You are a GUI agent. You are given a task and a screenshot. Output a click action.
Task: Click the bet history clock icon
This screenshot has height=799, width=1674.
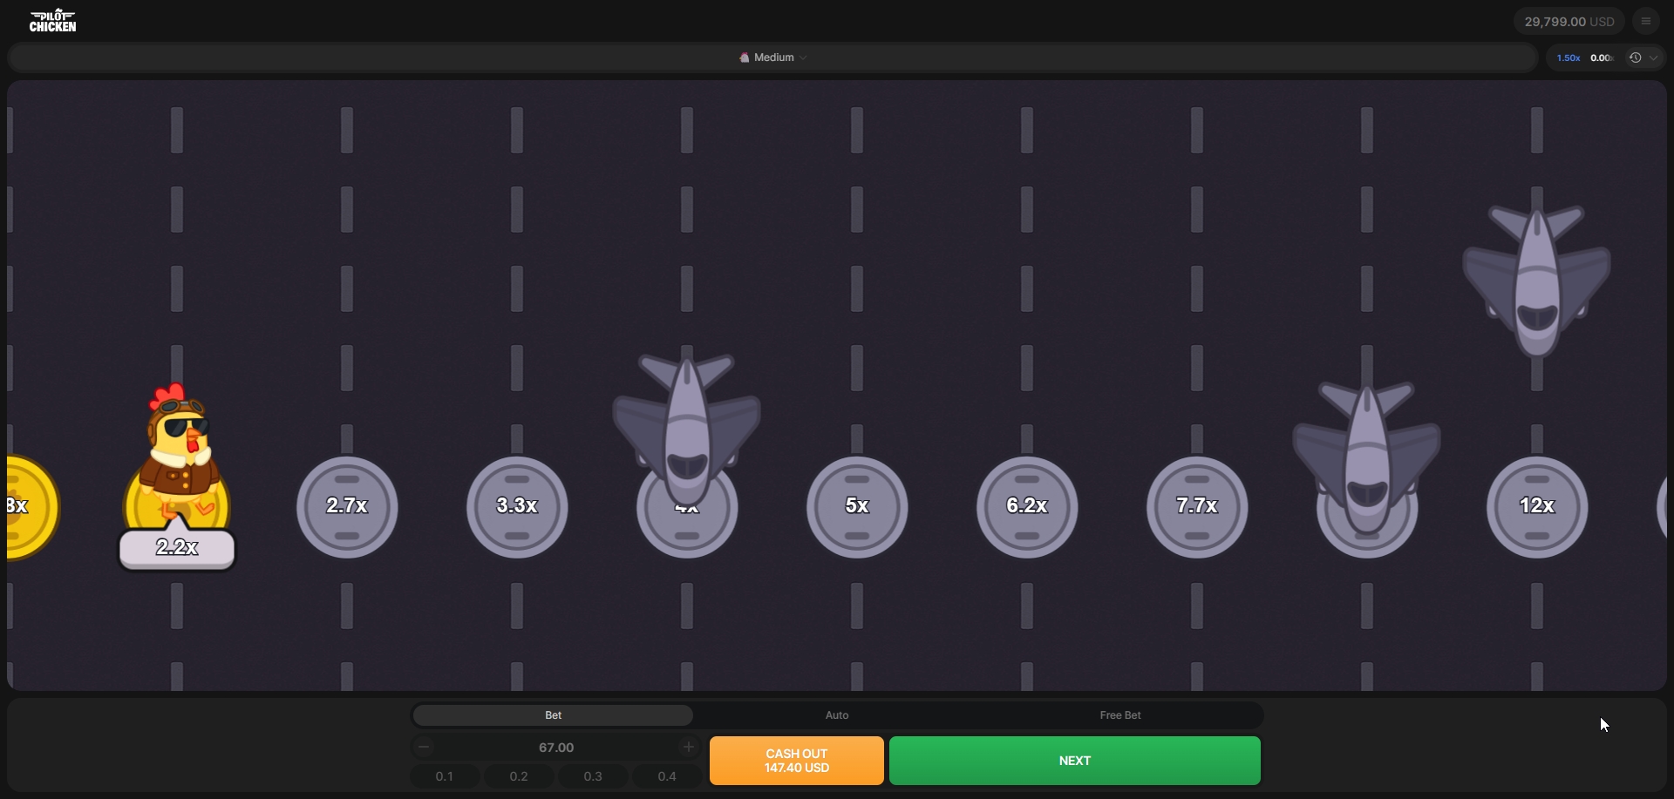pyautogui.click(x=1635, y=58)
